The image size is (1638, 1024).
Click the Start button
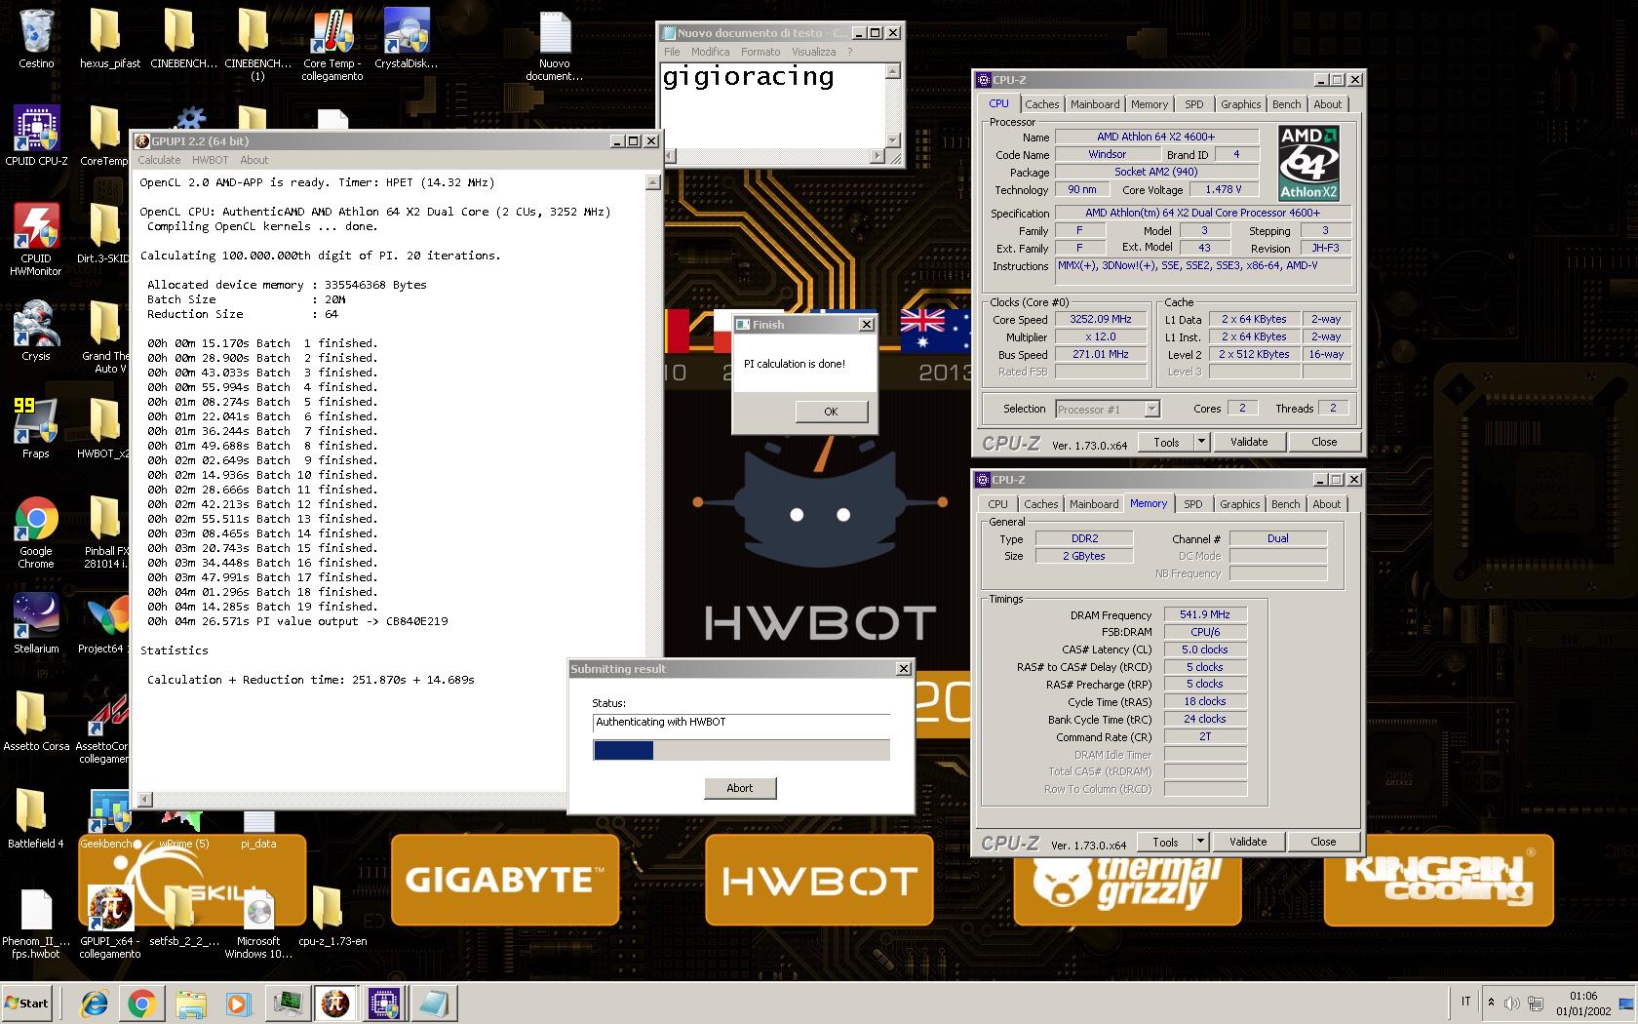tap(27, 1003)
